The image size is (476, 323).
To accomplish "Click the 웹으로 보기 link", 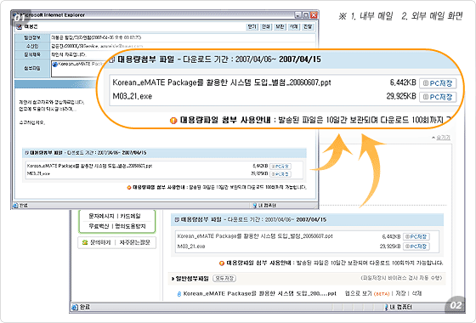I will tap(358, 293).
